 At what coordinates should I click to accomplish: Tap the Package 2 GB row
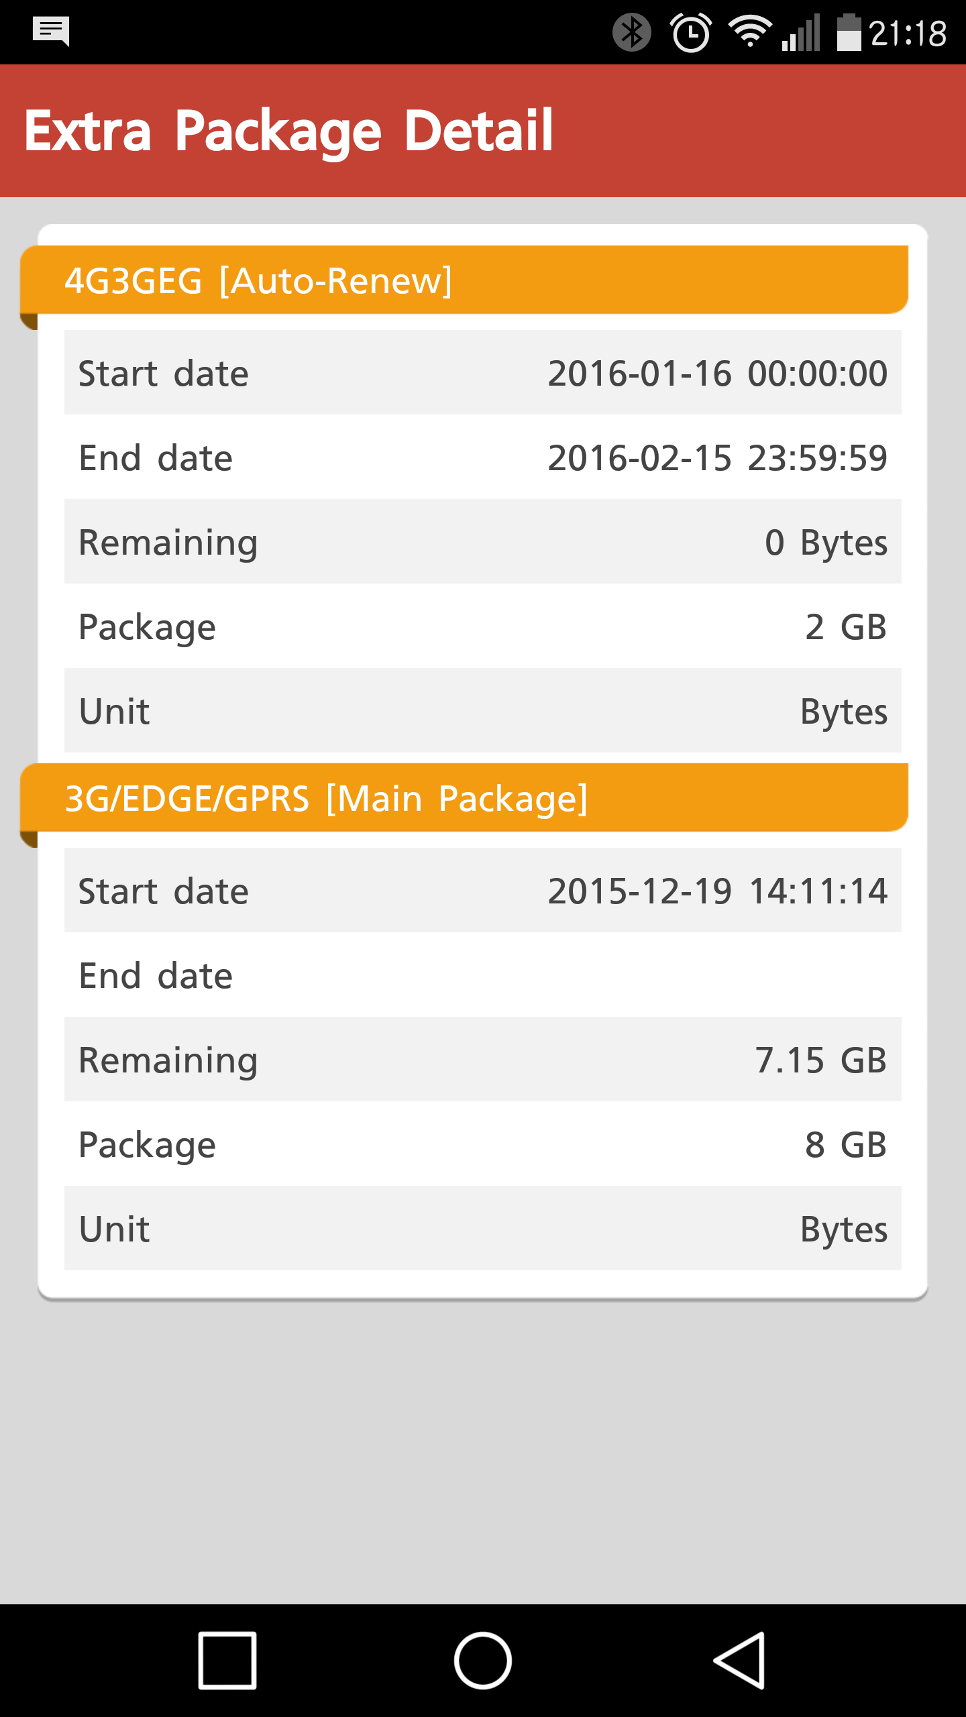click(x=483, y=626)
